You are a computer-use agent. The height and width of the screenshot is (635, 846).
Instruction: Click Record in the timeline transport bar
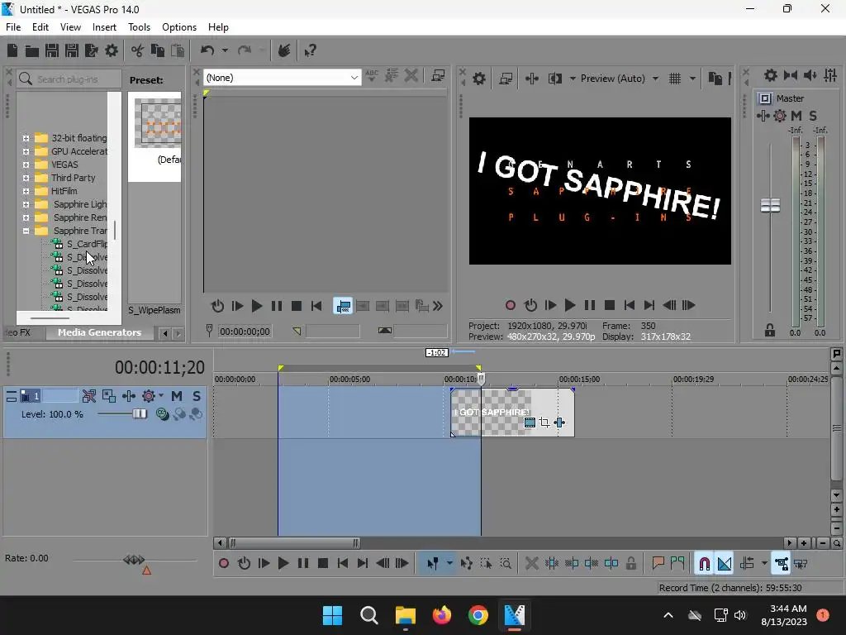click(x=223, y=564)
